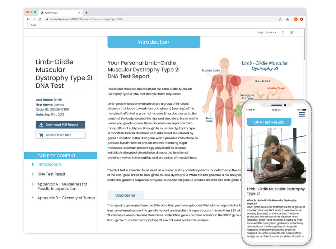The width and height of the screenshot is (336, 249).
Task: Click the Your Personal Limb-Girdle report heading
Action: [x=143, y=69]
